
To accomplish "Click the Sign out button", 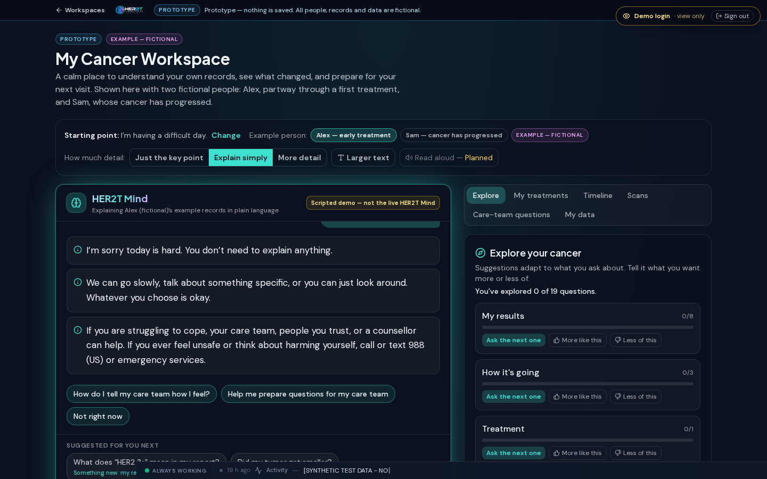I will click(x=732, y=16).
